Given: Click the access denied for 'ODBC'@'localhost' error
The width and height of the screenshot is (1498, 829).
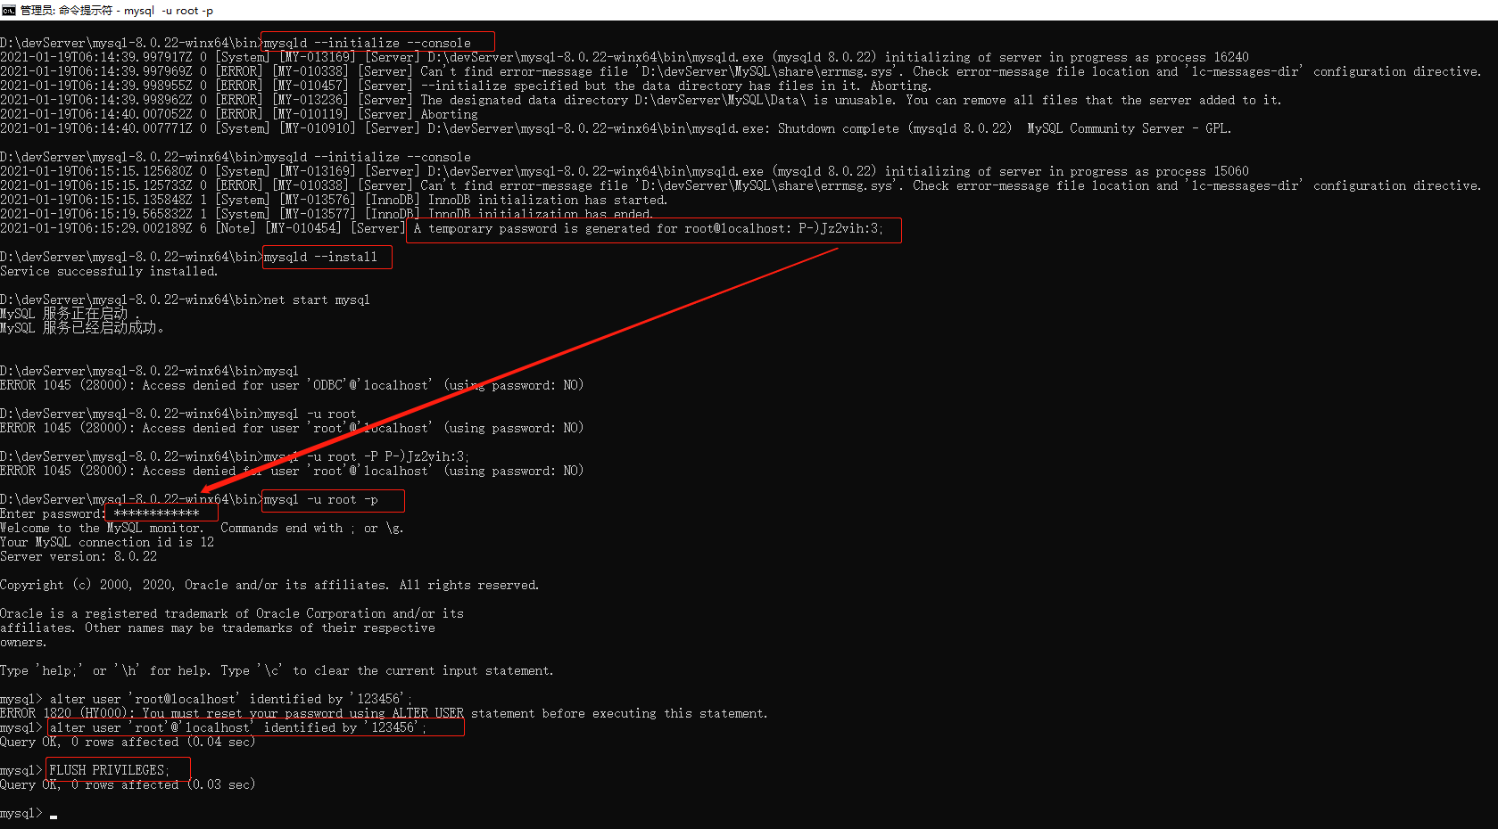Looking at the screenshot, I should point(292,385).
